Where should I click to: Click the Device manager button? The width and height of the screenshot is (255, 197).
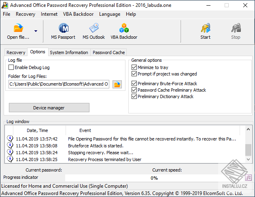point(49,108)
